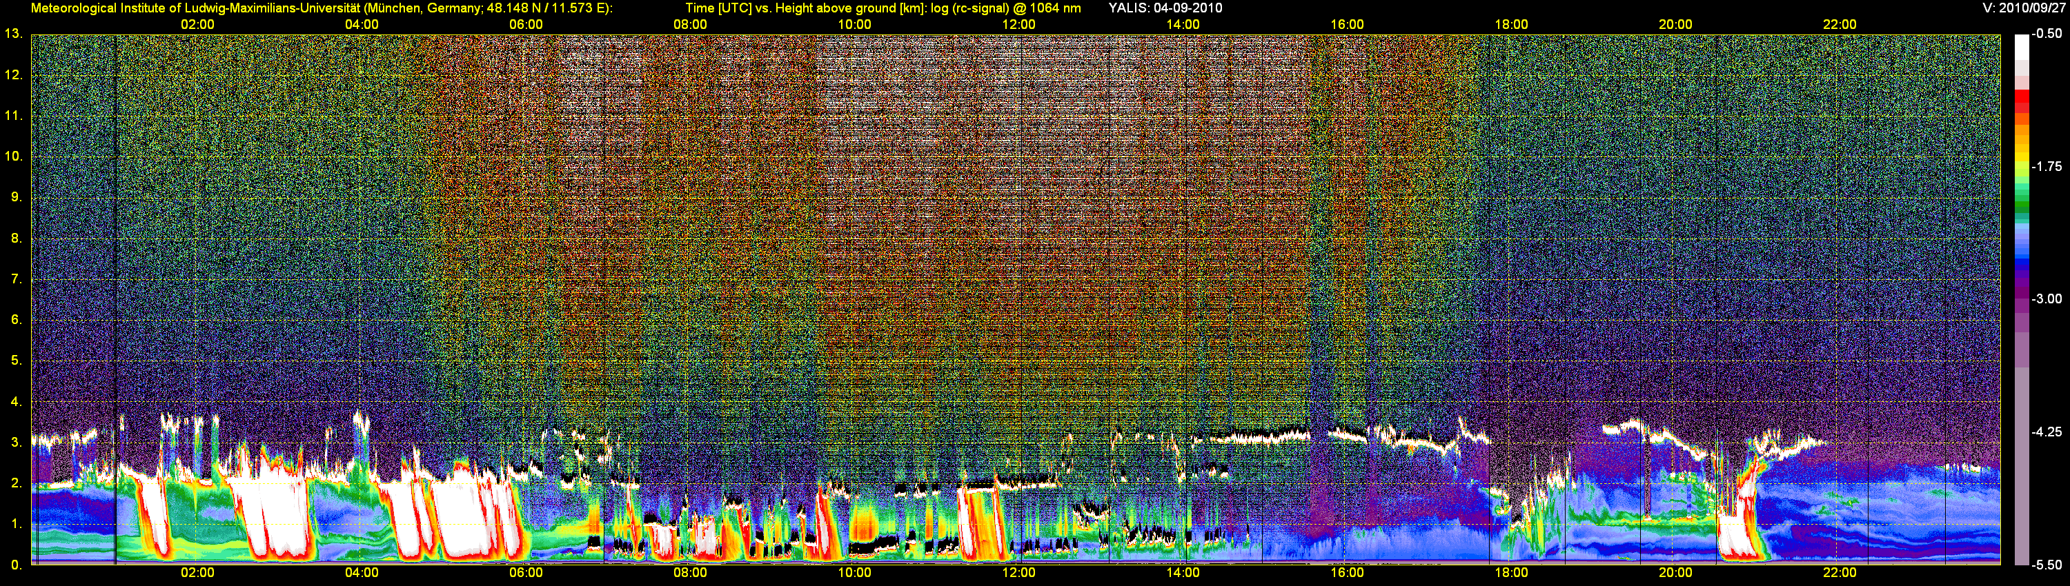Click the -3.00 color scale value
Image resolution: width=2070 pixels, height=586 pixels.
[2046, 299]
